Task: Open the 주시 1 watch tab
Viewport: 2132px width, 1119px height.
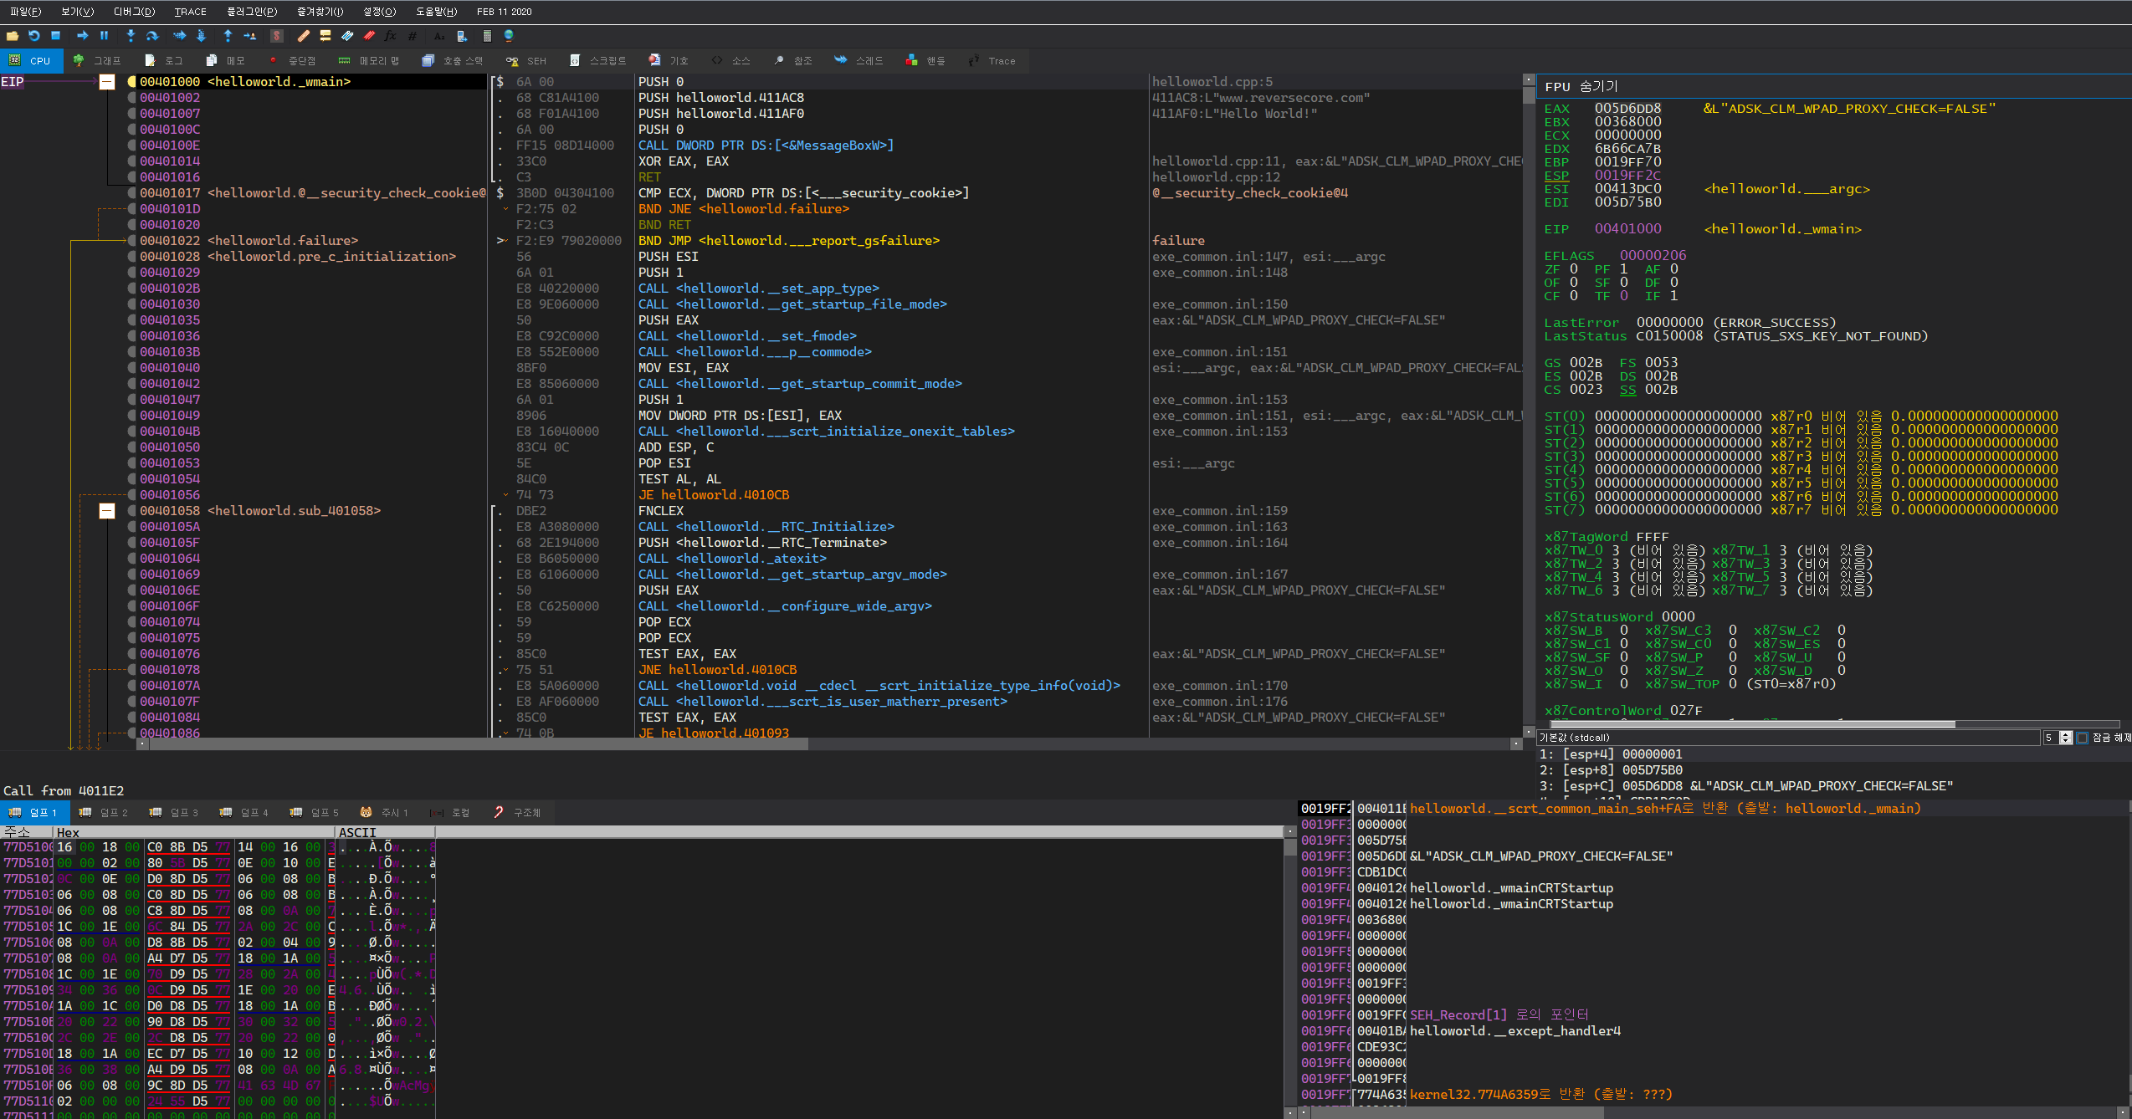Action: click(x=384, y=813)
